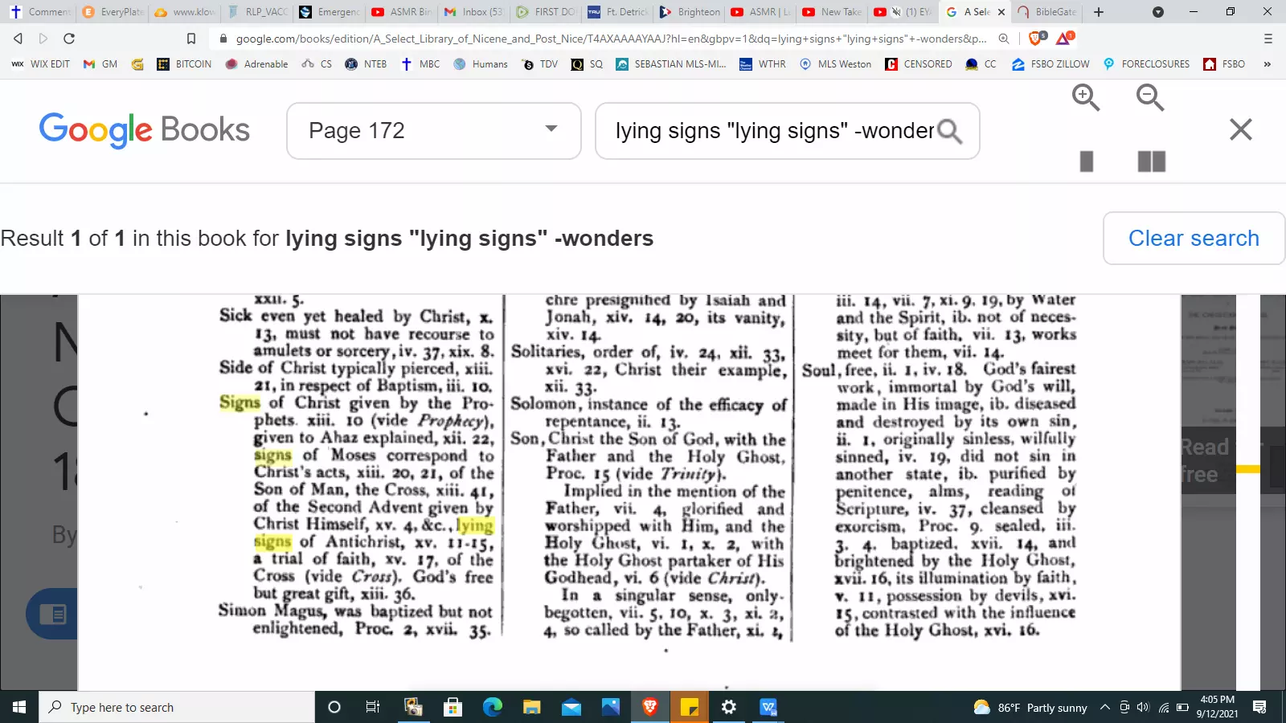Open the blue sidebar contents button
The image size is (1286, 723).
click(x=52, y=615)
